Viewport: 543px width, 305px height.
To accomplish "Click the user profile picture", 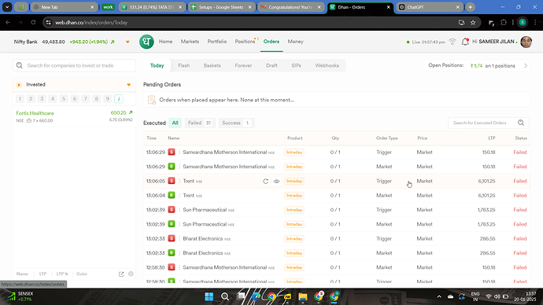I will tap(526, 42).
